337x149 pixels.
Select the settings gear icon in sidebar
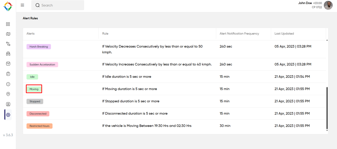point(8,115)
